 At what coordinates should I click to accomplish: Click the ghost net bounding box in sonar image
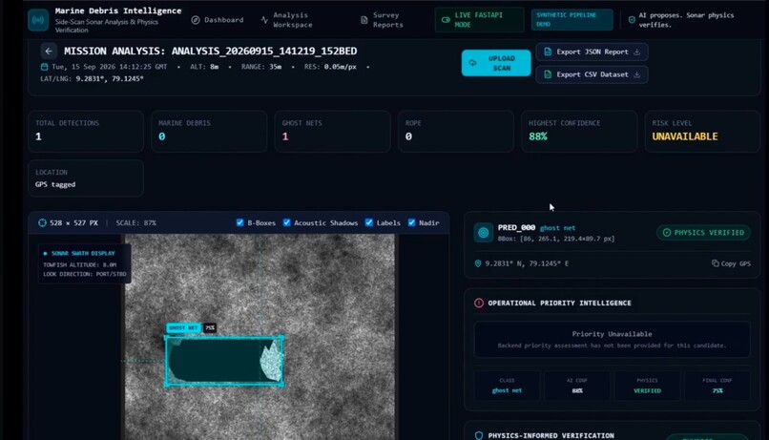point(224,361)
